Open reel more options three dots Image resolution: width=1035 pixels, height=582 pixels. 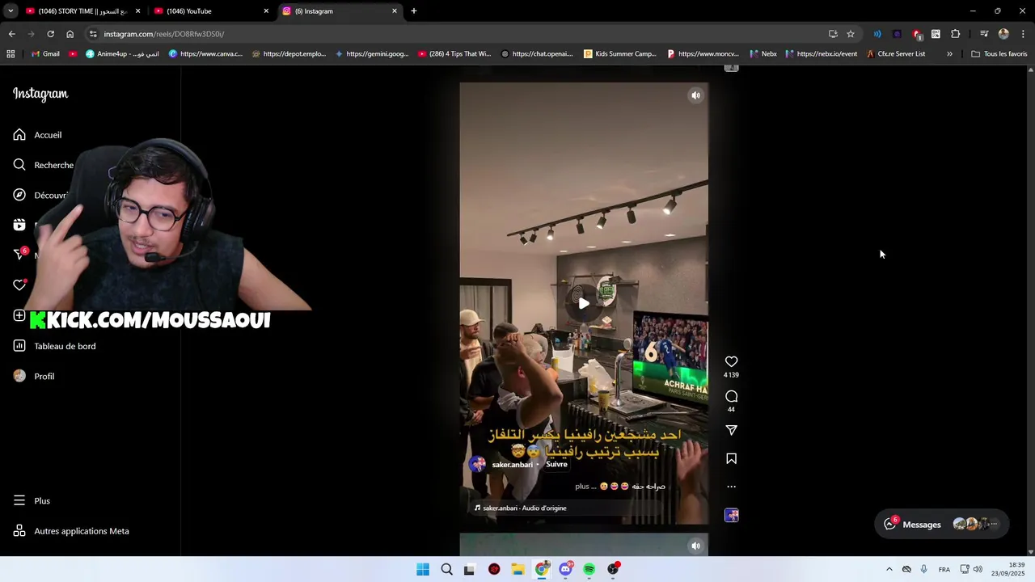pos(731,487)
